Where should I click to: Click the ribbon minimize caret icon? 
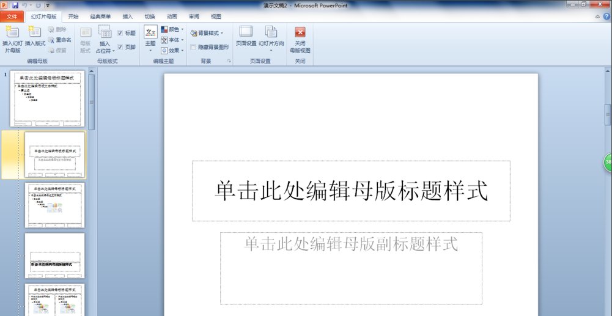[597, 17]
